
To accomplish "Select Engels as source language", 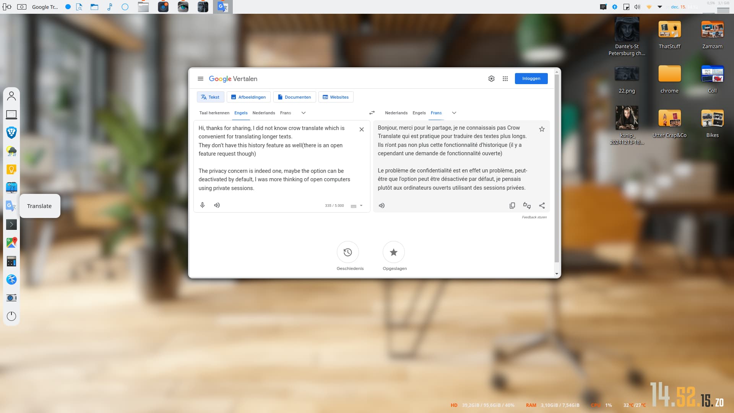I will tap(241, 113).
